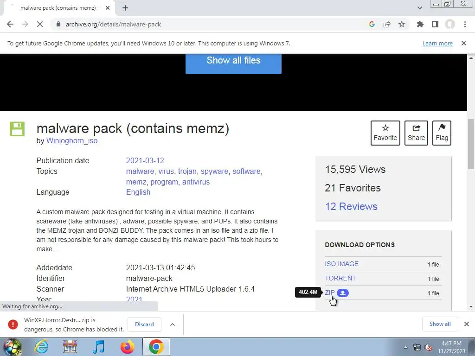Open the program topic link
Image resolution: width=475 pixels, height=356 pixels.
[x=164, y=182]
